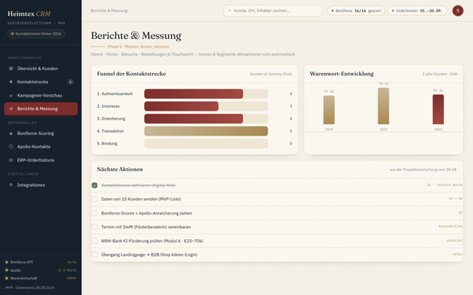The image size is (473, 295).
Task: Click the 'Nächste Aktionen' heading
Action: pyautogui.click(x=120, y=169)
